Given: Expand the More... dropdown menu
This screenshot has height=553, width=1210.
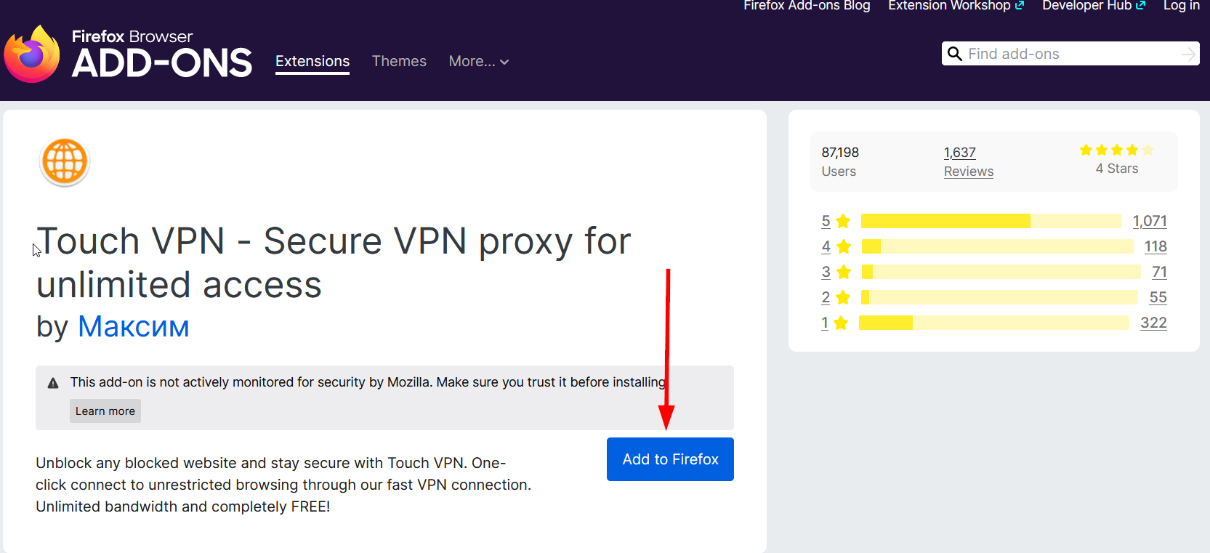Looking at the screenshot, I should 478,62.
